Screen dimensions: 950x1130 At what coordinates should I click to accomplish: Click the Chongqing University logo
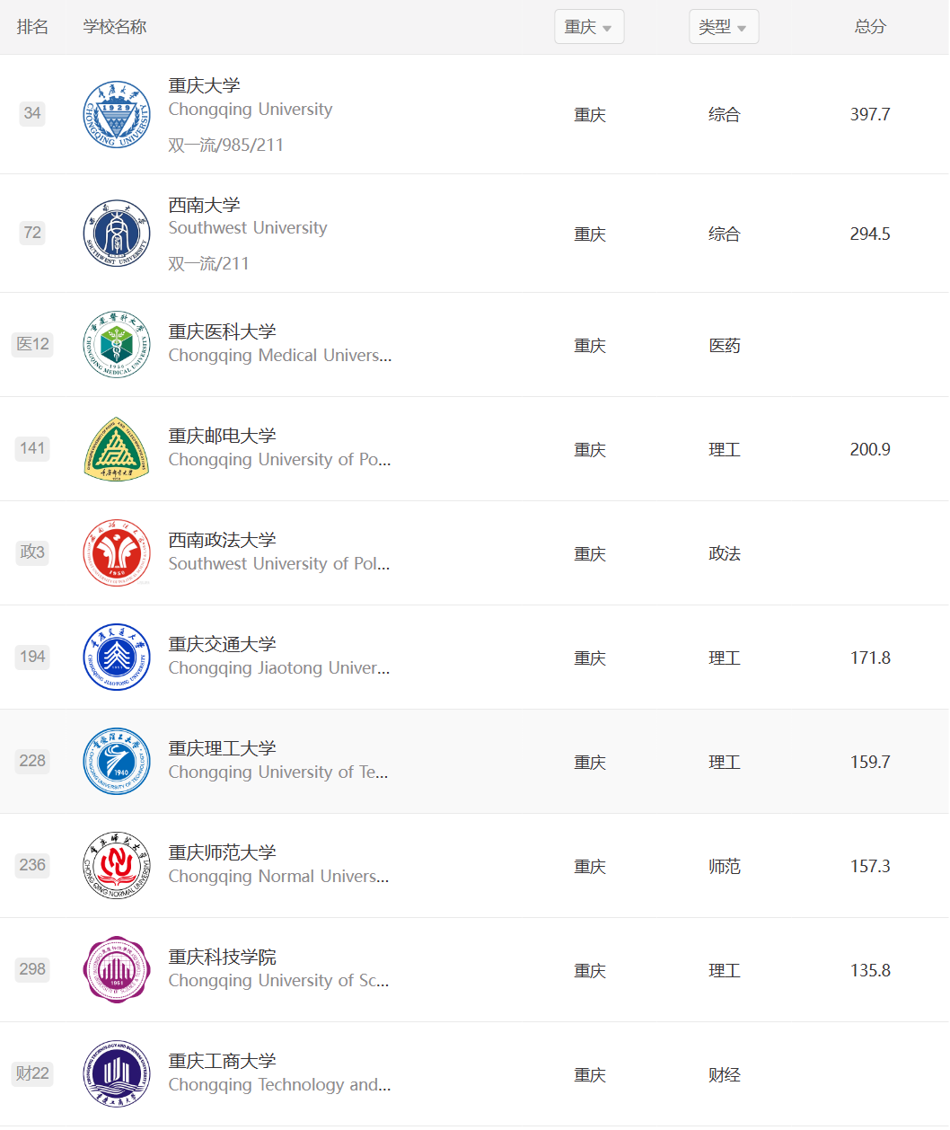click(117, 114)
